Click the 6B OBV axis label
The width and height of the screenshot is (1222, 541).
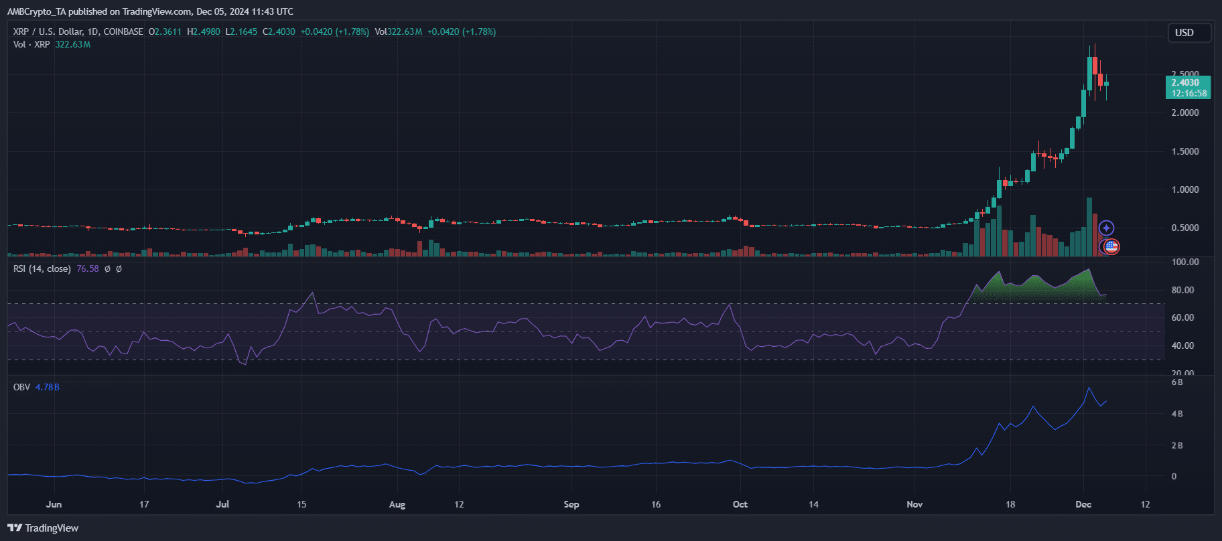(x=1177, y=382)
